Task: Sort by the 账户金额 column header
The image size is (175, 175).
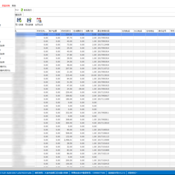Action: point(54,31)
